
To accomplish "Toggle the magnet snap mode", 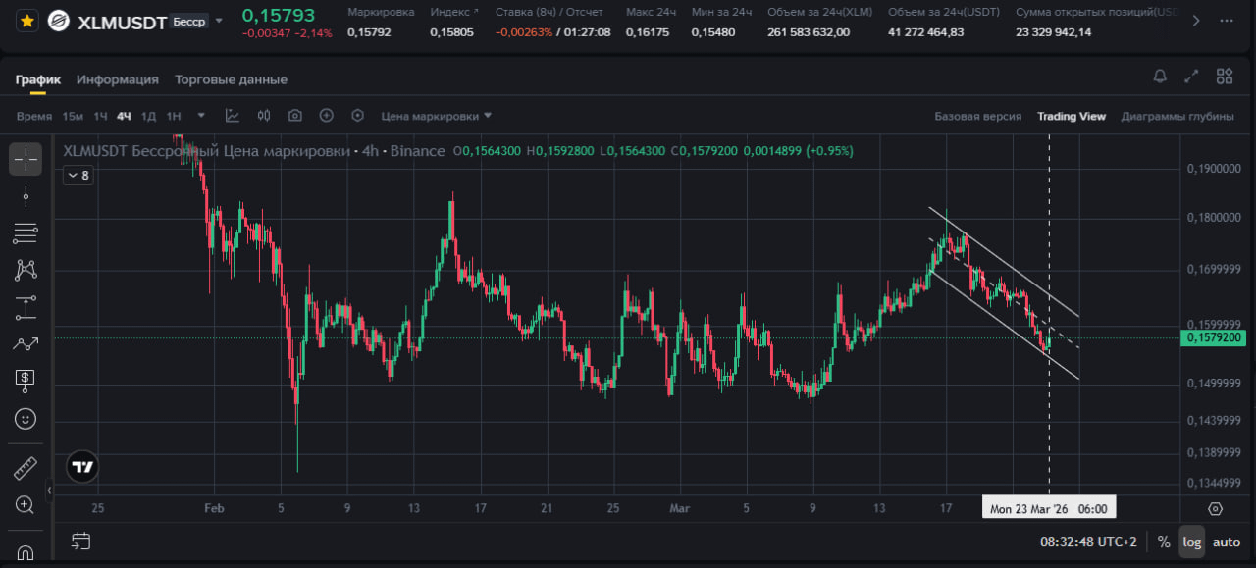I will [x=26, y=552].
